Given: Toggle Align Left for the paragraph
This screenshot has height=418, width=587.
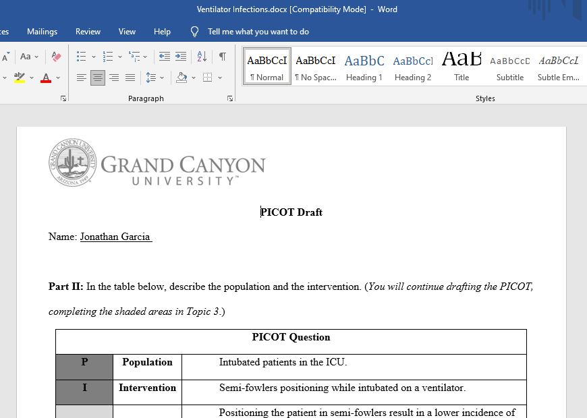Looking at the screenshot, I should click(x=81, y=78).
